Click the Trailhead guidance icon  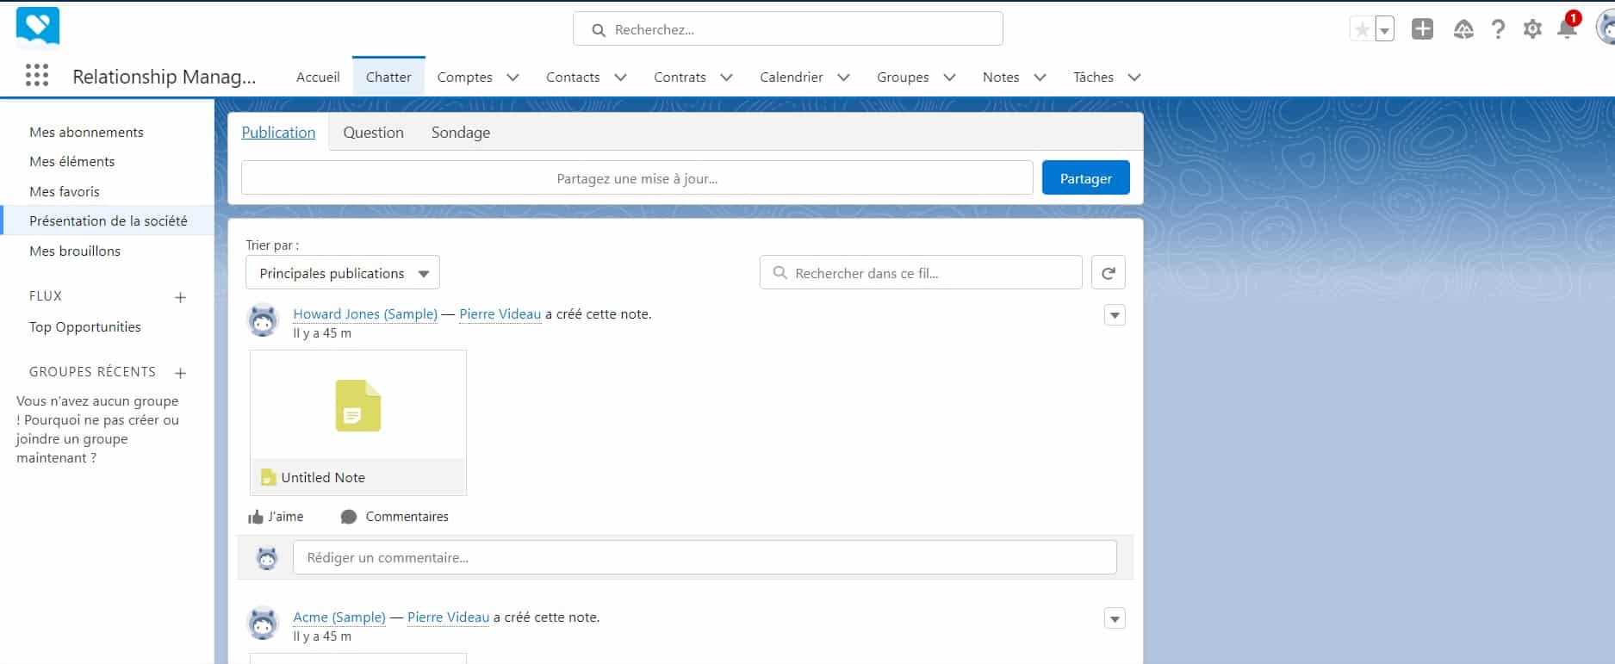click(x=1463, y=29)
